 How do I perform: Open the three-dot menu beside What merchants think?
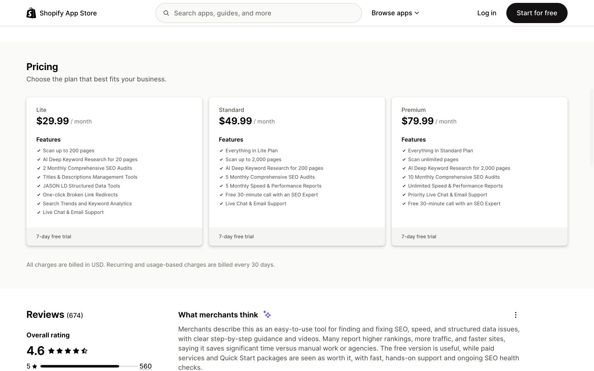[x=515, y=315]
